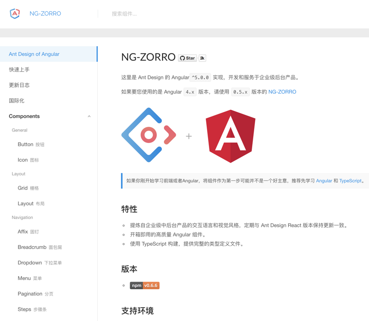
Task: Collapse the Components submenu
Action: click(48, 116)
